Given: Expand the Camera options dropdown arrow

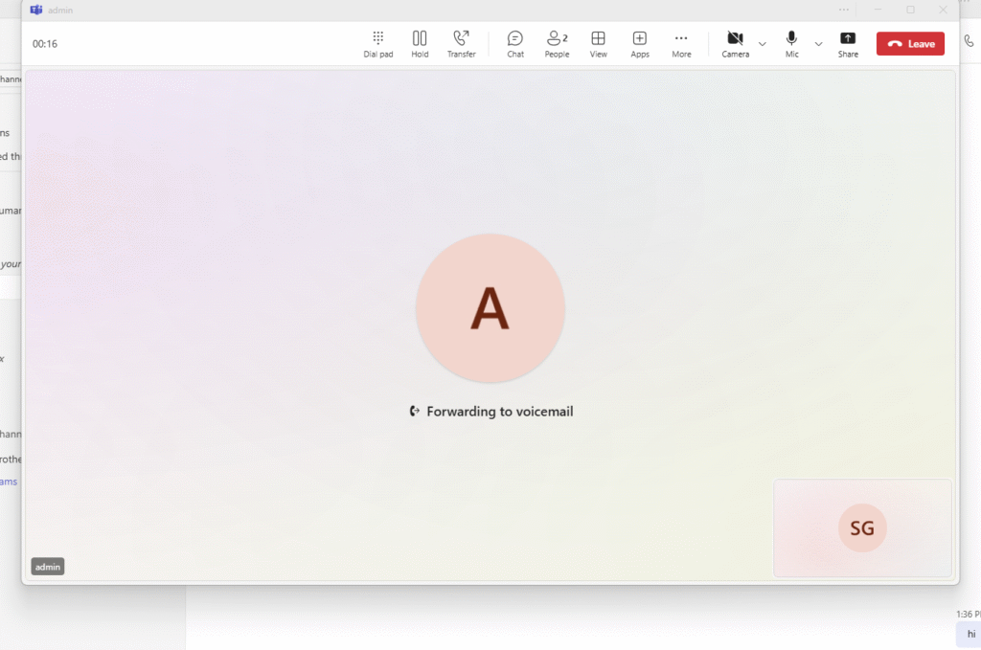Looking at the screenshot, I should (763, 44).
